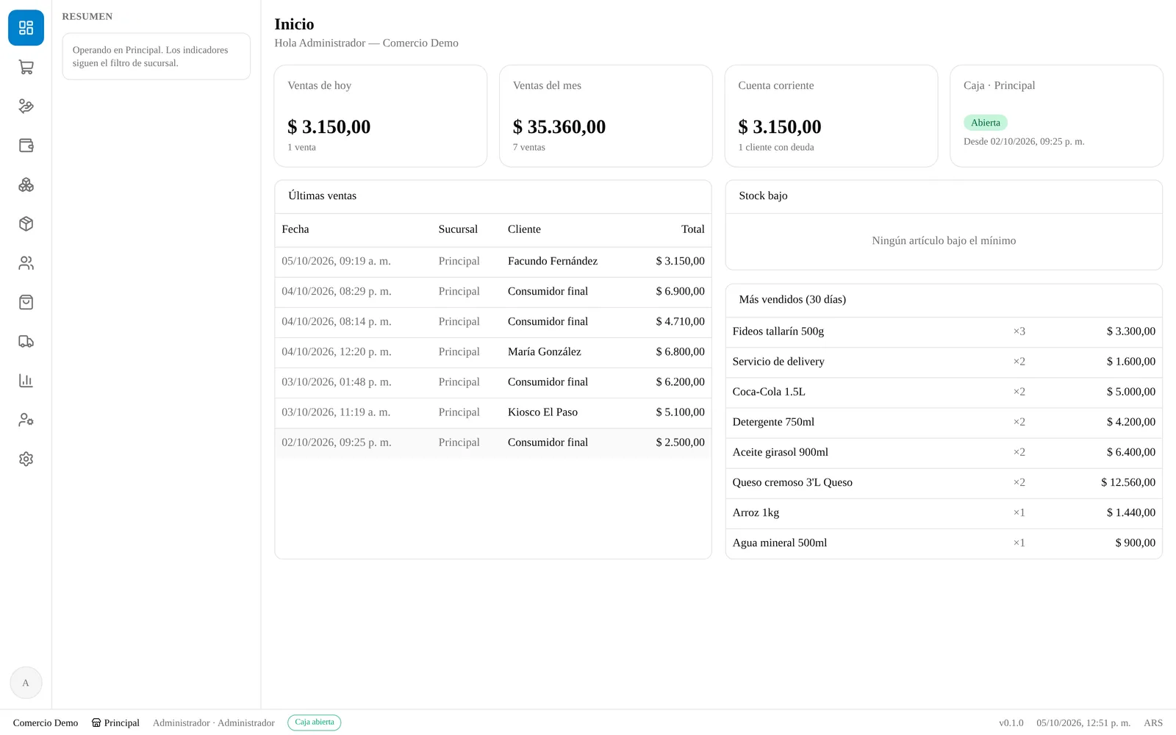Open the customers people icon

tap(26, 263)
